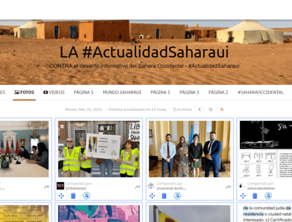Share the ECSaharaui photo with arrow icon
292x222 pixels.
(x=137, y=187)
